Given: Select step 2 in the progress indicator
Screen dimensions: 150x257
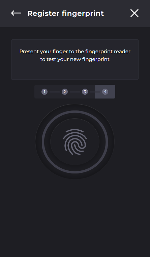Looking at the screenshot, I should pyautogui.click(x=65, y=92).
